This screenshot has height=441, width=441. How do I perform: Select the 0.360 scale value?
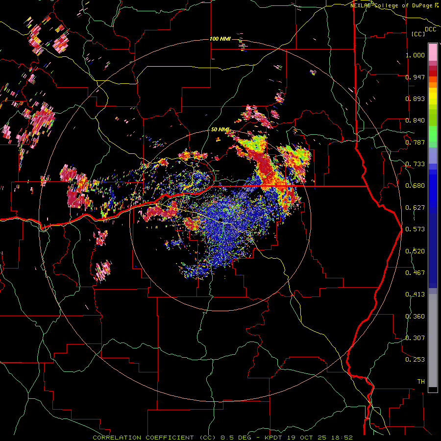pyautogui.click(x=415, y=317)
